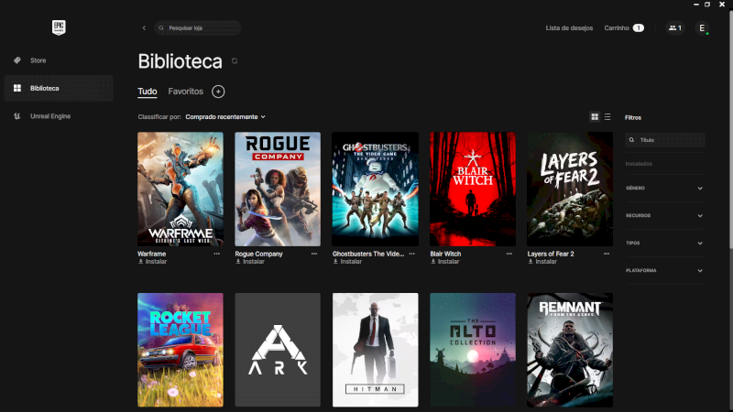Open Rogue Company more options menu
Viewport: 733px width, 412px height.
coord(314,254)
